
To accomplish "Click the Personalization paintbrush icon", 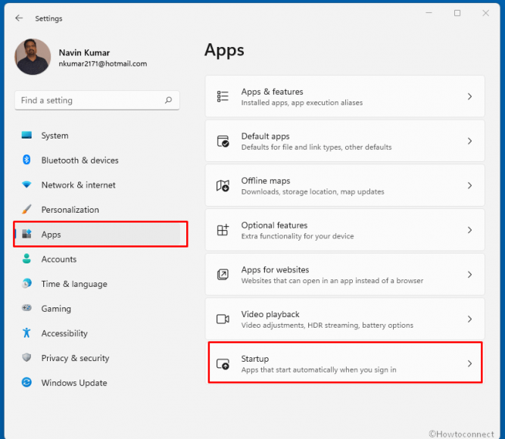I will click(x=26, y=209).
